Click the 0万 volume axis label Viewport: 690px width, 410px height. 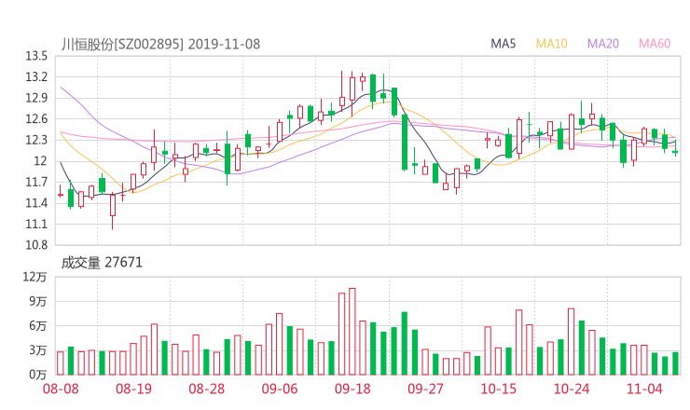pyautogui.click(x=38, y=375)
